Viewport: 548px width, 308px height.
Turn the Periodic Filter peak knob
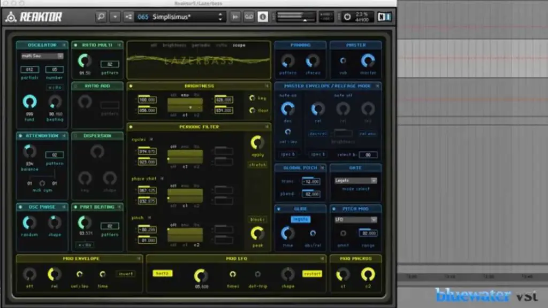[257, 233]
